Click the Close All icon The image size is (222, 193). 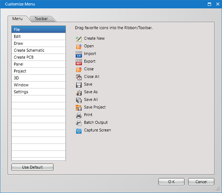pos(78,77)
